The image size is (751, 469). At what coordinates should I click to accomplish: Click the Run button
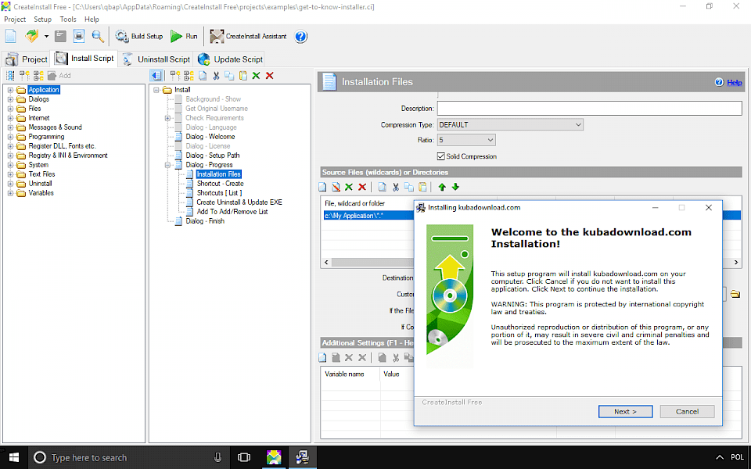[185, 37]
